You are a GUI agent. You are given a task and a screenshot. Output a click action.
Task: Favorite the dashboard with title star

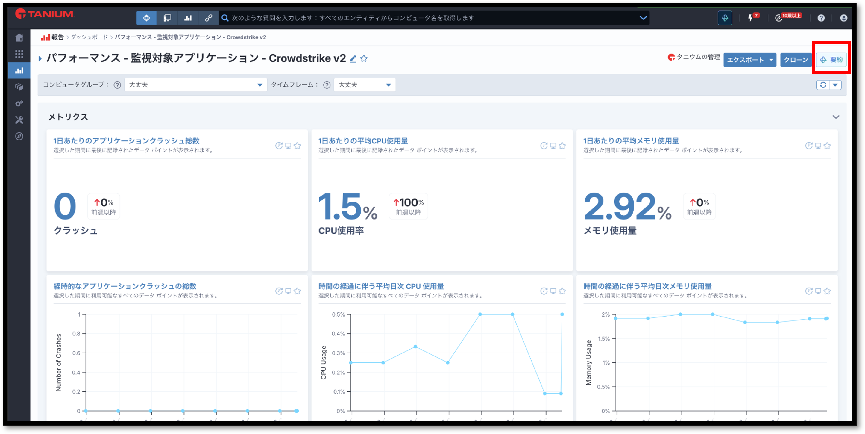(364, 59)
